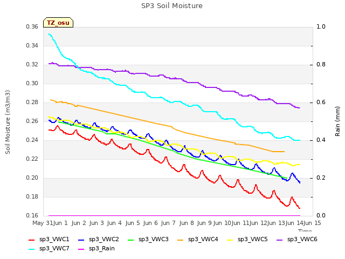The height and width of the screenshot is (259, 345).
Task: Click the Jun 6 date tick label
Action: 150,223
